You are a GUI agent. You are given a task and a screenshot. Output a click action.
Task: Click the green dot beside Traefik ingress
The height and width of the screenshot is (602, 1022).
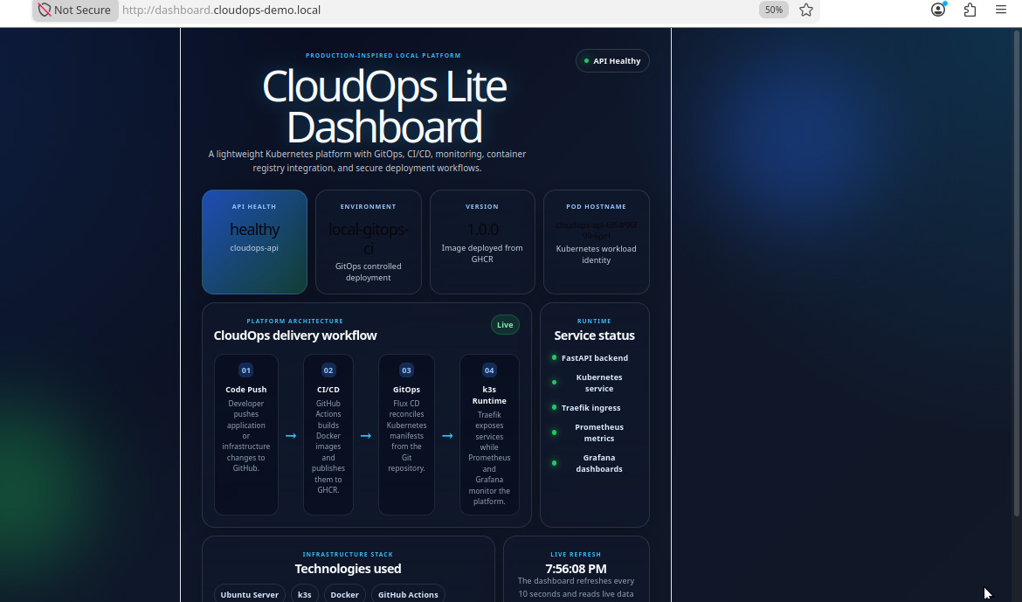click(x=554, y=408)
